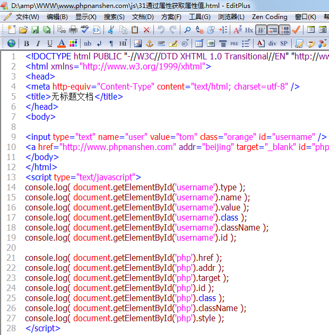Apply bold HTML tag
329x335 pixels.
pyautogui.click(x=27, y=43)
